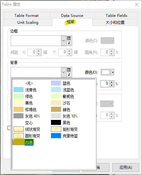Collapse the 背景 style dropdown arrow
Image resolution: width=142 pixels, height=175 pixels.
pos(63,72)
